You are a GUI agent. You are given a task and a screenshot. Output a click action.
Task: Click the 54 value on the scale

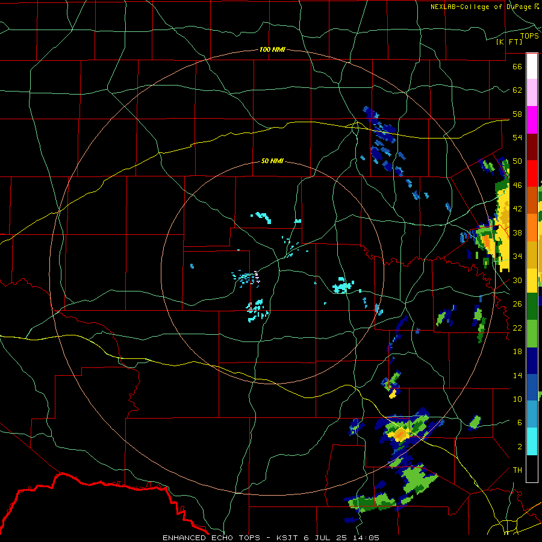click(x=517, y=137)
